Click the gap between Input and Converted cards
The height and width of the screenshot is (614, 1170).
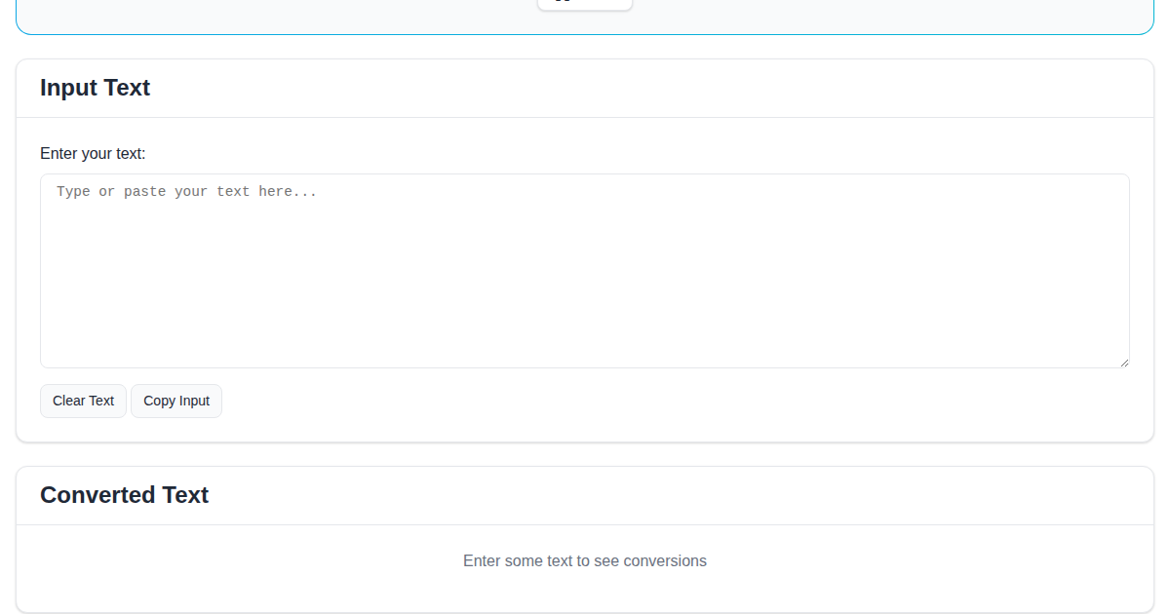tap(585, 454)
